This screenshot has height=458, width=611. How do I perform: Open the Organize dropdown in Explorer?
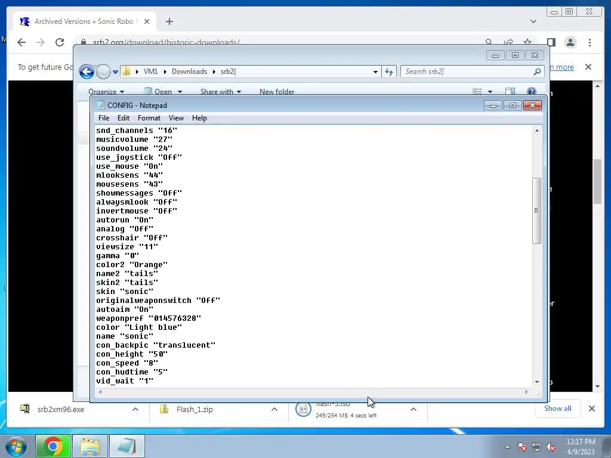[106, 91]
